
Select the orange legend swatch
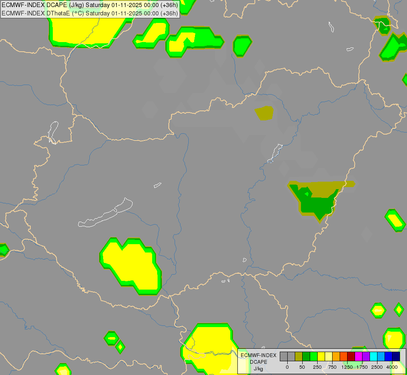[x=336, y=356]
